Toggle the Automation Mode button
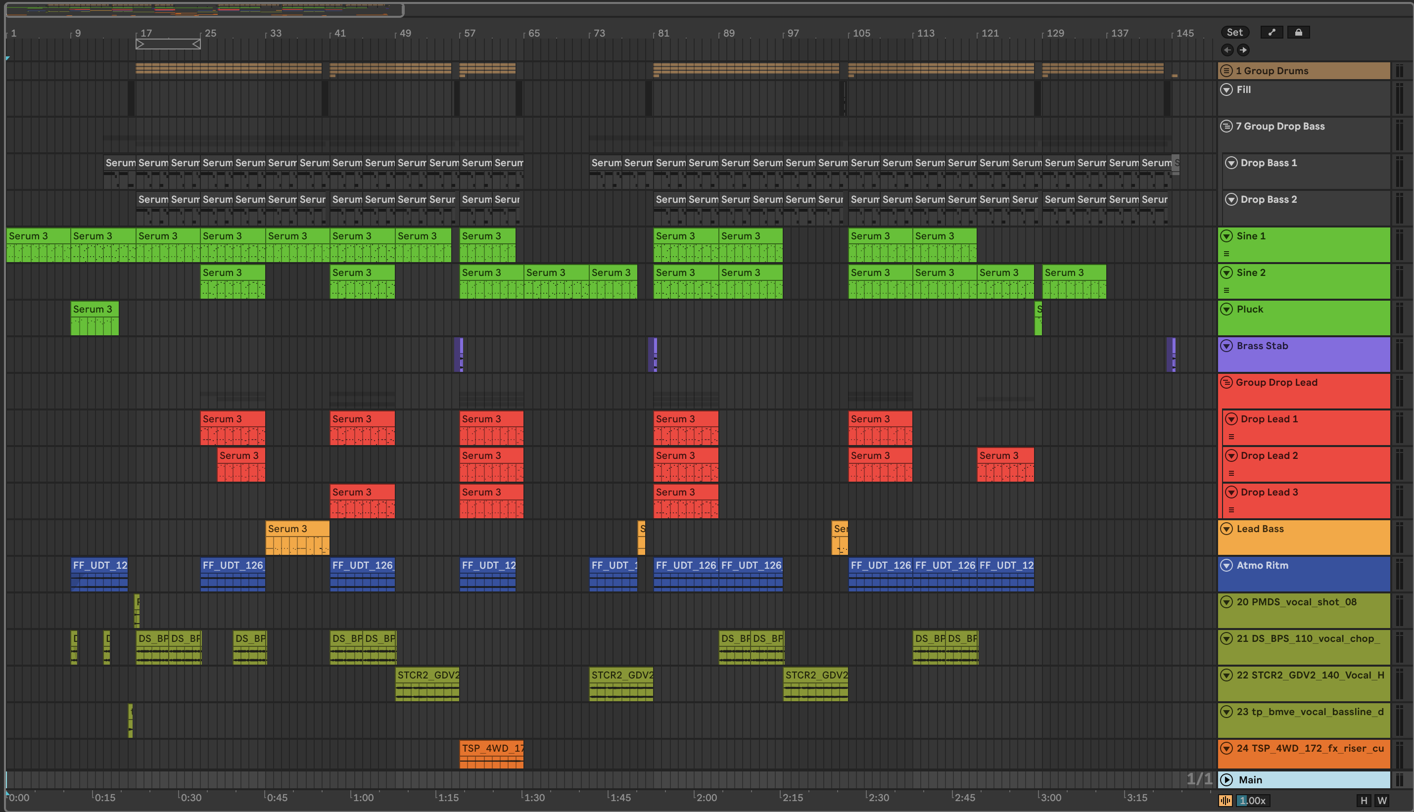Screen dimensions: 1414x812 coord(1271,32)
